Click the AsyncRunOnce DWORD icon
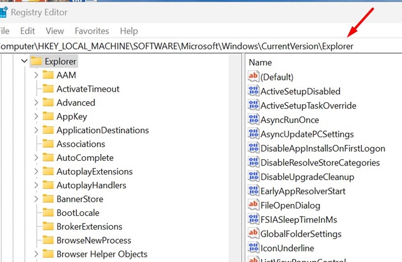402x262 pixels. coord(253,120)
